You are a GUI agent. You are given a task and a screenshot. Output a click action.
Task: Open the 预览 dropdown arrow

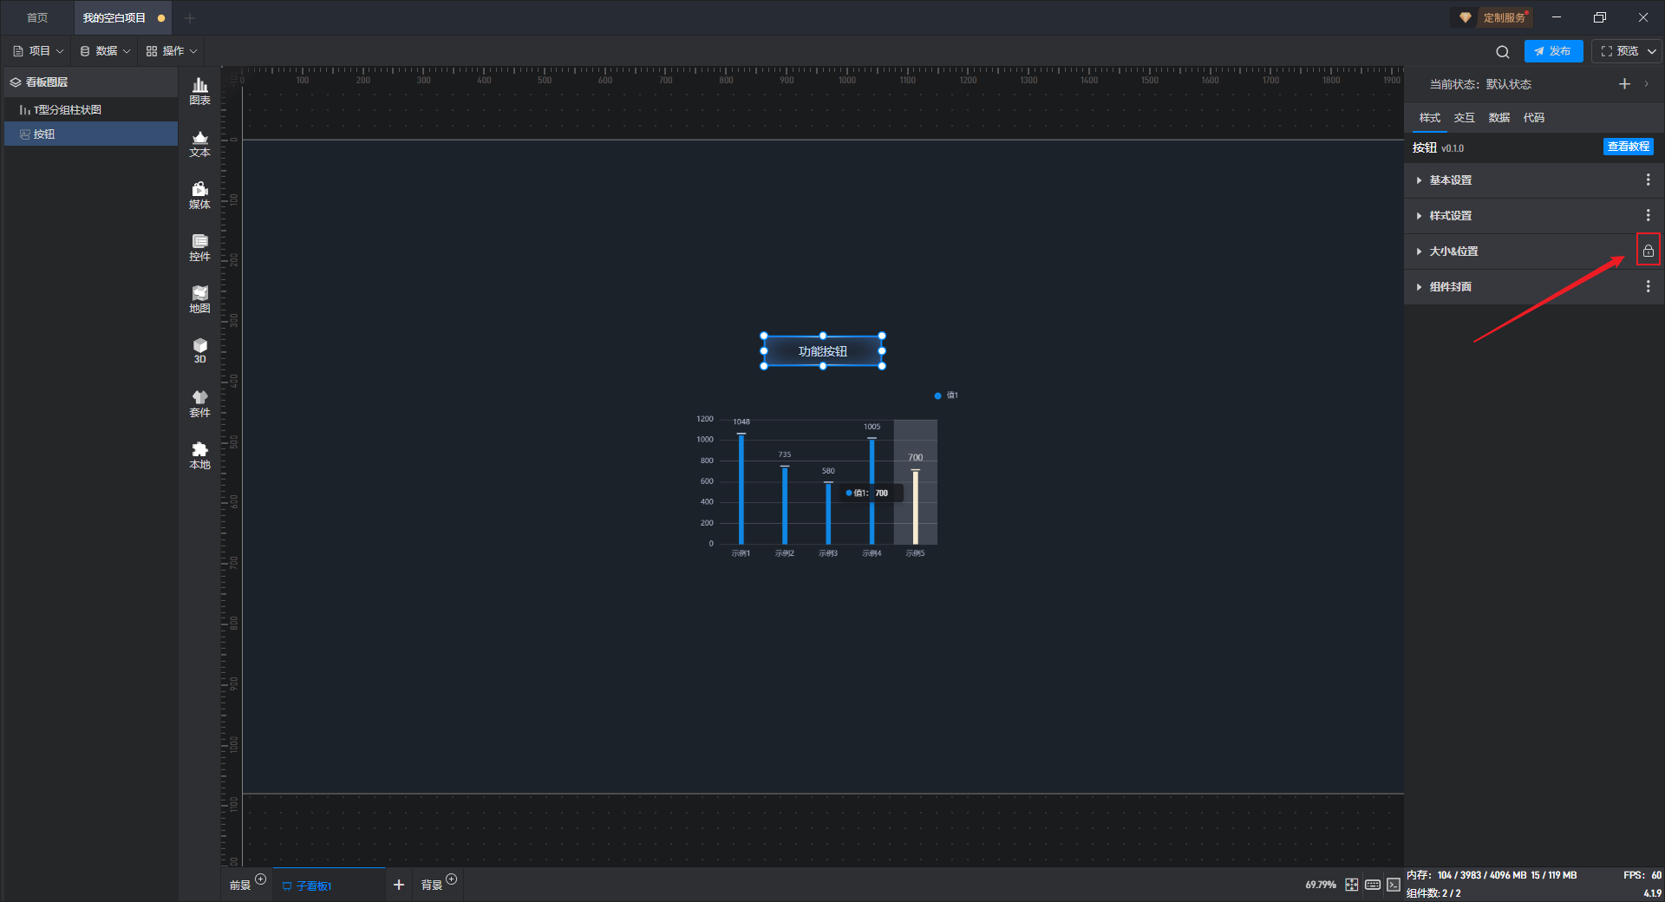(1652, 51)
